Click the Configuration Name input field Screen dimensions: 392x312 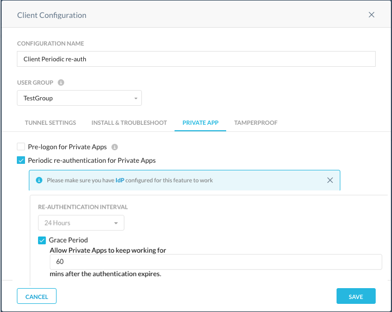pyautogui.click(x=196, y=59)
